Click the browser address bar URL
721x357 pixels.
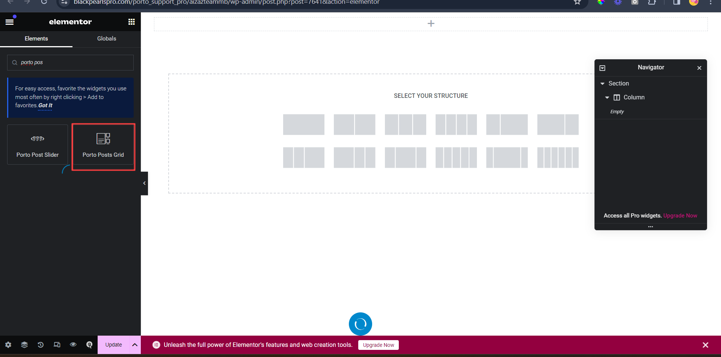point(226,2)
